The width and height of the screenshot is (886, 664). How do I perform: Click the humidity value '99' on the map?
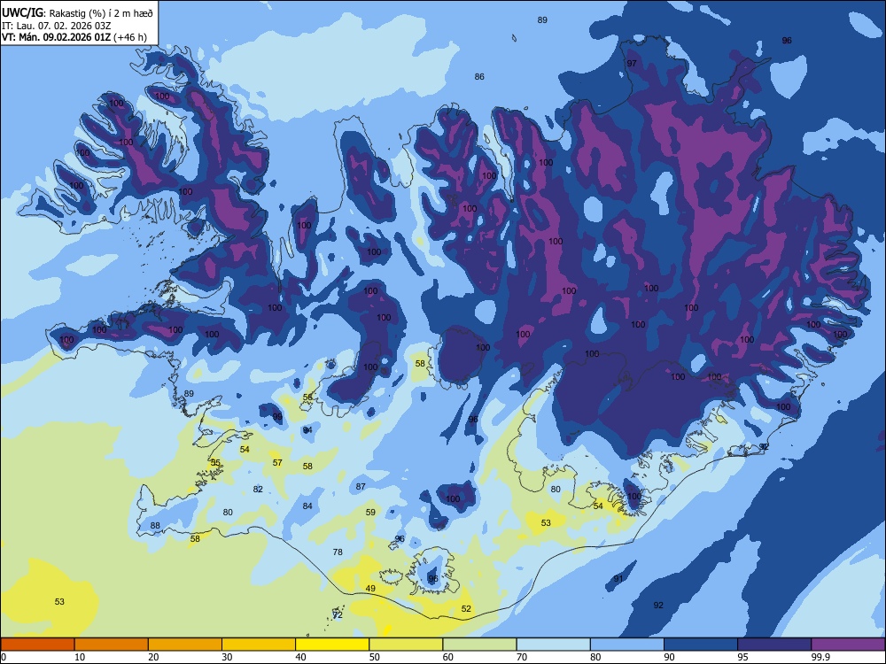tap(277, 417)
